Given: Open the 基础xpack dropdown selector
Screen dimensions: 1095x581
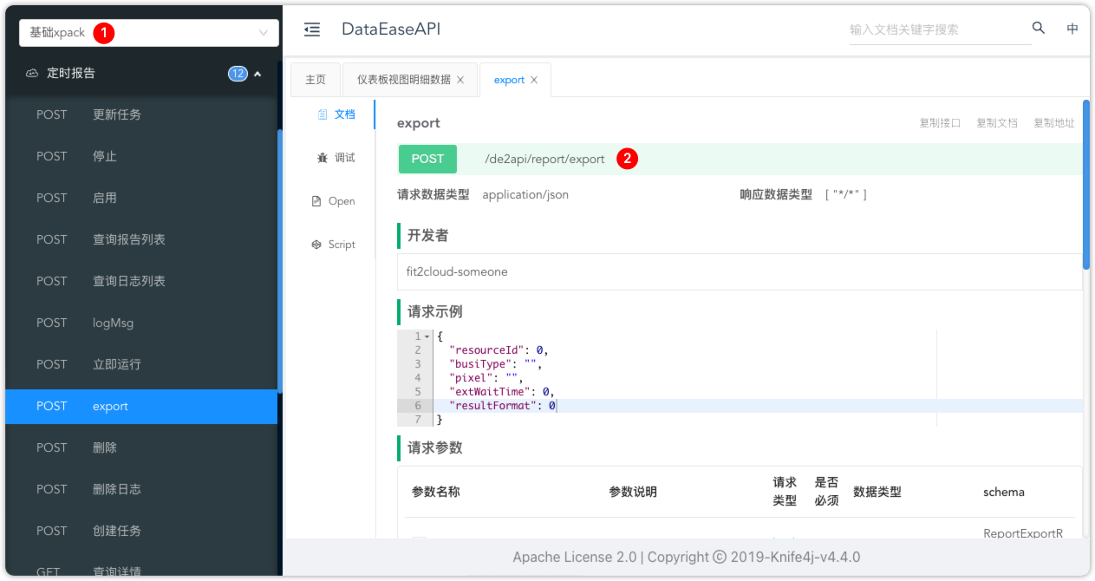Looking at the screenshot, I should pos(147,31).
